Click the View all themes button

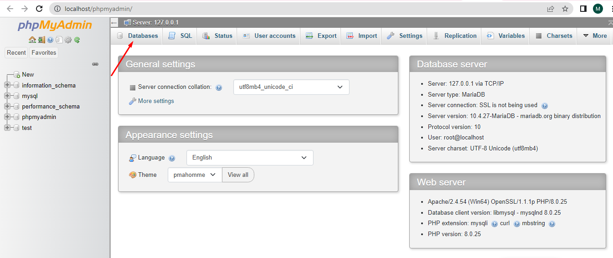[238, 175]
